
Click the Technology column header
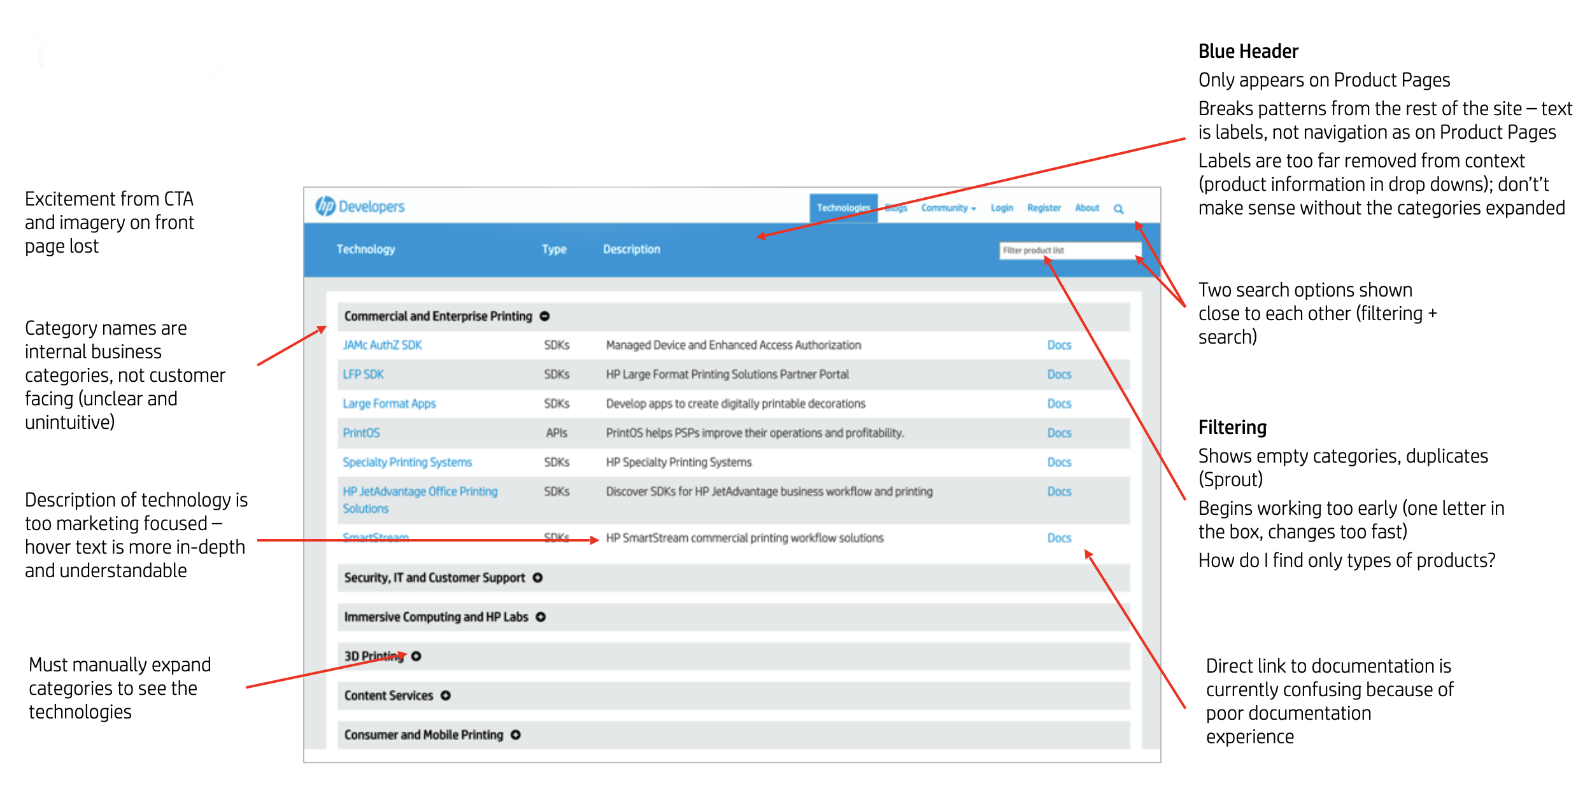coord(366,249)
